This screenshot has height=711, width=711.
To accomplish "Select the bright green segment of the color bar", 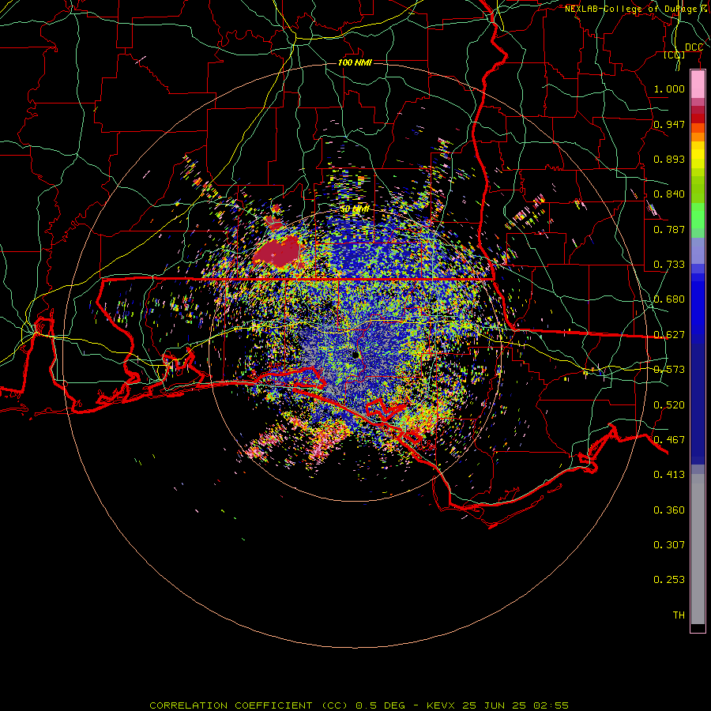I will (698, 216).
